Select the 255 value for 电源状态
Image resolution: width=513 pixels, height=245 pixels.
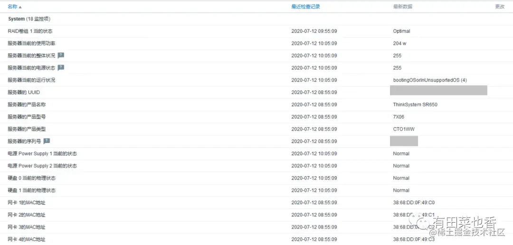[397, 68]
